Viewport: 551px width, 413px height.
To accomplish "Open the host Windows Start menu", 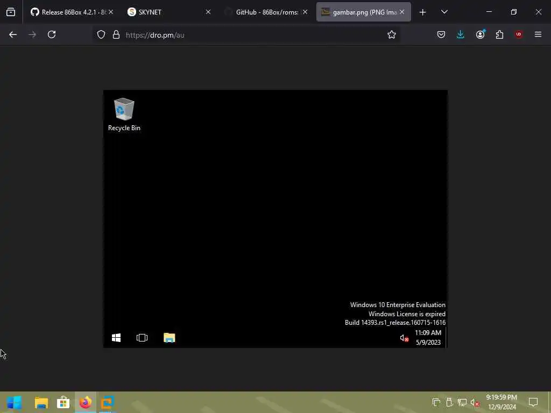I will (14, 402).
